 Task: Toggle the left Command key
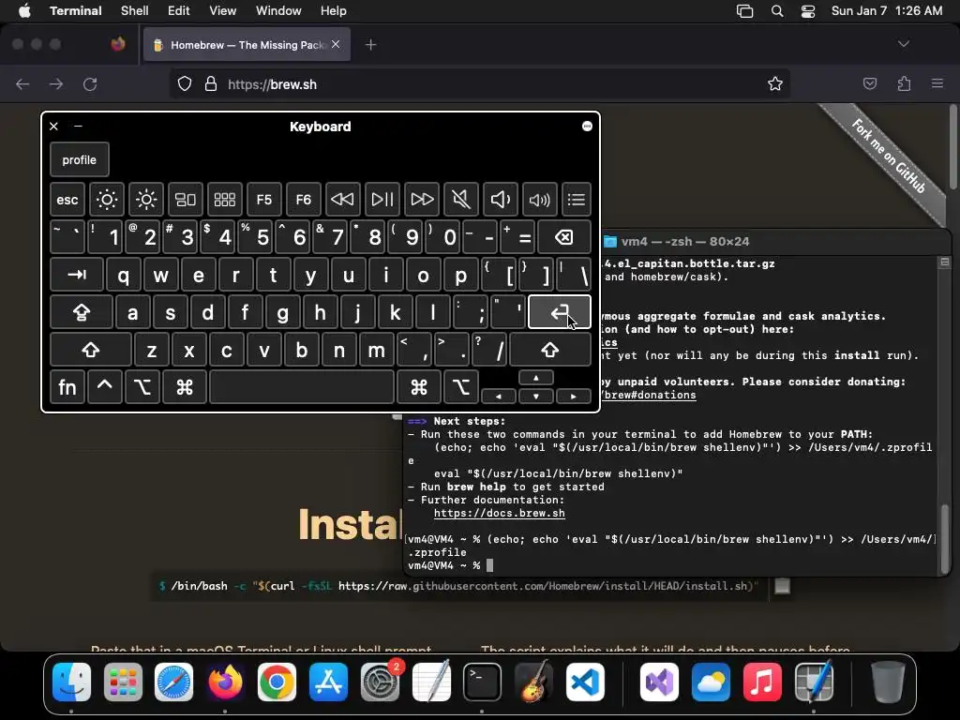185,387
